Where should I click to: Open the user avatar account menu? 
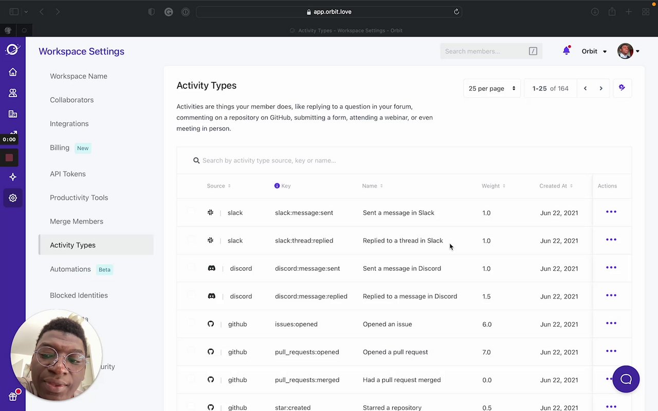click(x=628, y=51)
